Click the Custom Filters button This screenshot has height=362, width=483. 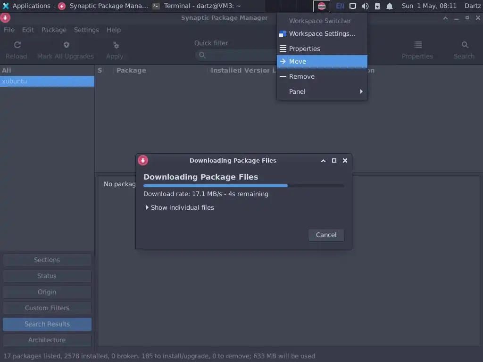[47, 308]
